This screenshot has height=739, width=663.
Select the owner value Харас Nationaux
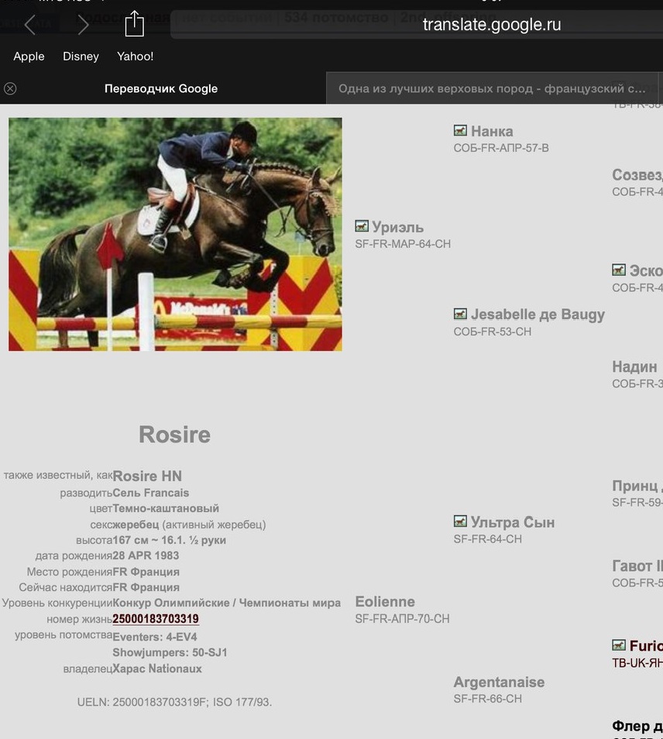coord(157,669)
